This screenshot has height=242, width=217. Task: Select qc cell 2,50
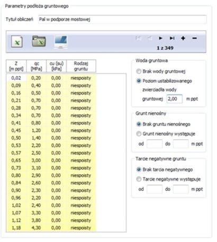coord(36,153)
